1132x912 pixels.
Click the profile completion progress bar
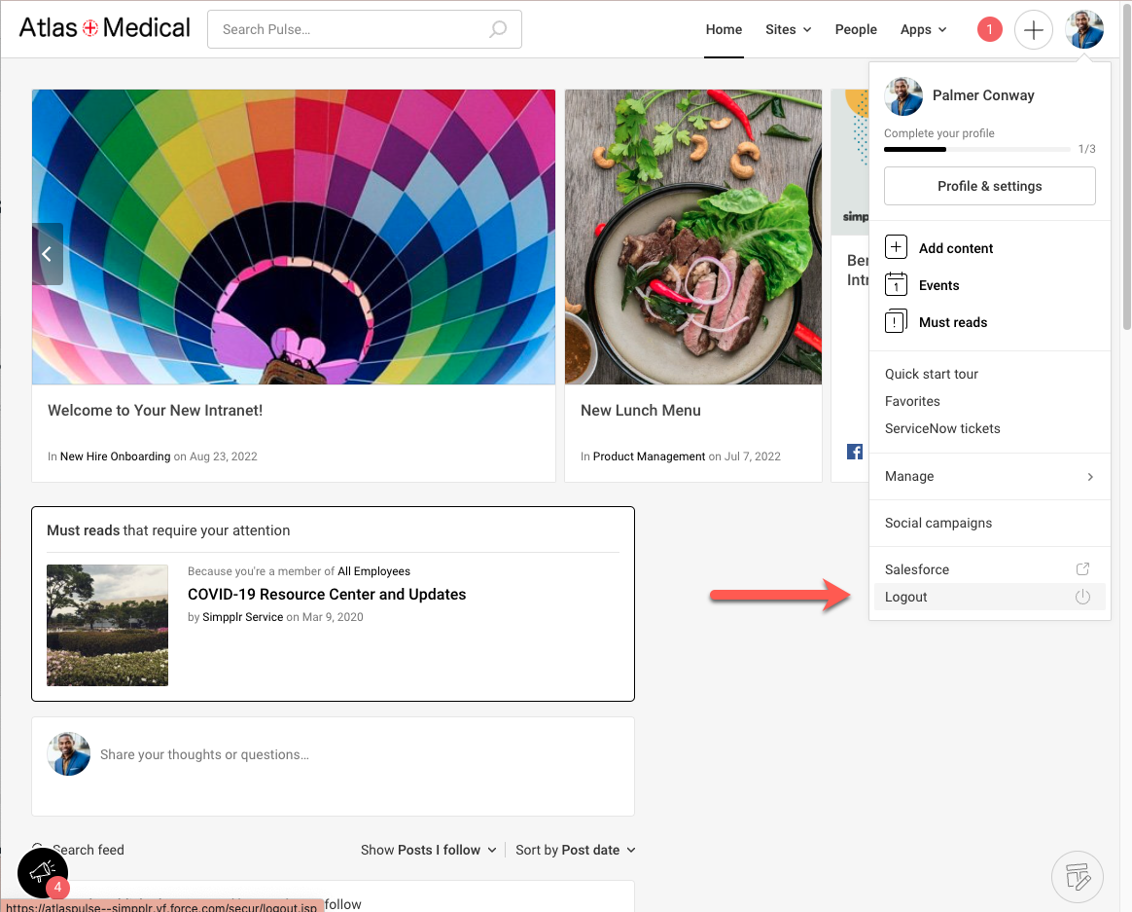976,150
